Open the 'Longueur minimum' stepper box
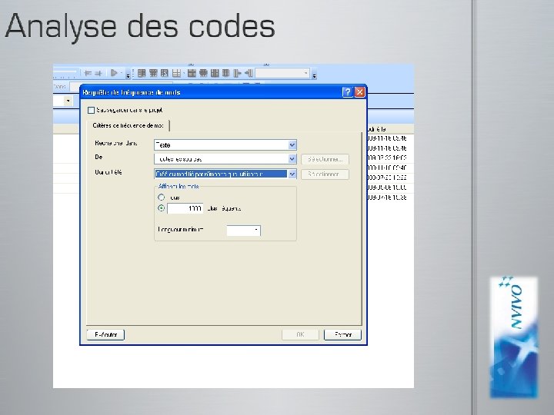The width and height of the screenshot is (554, 415). [x=243, y=231]
